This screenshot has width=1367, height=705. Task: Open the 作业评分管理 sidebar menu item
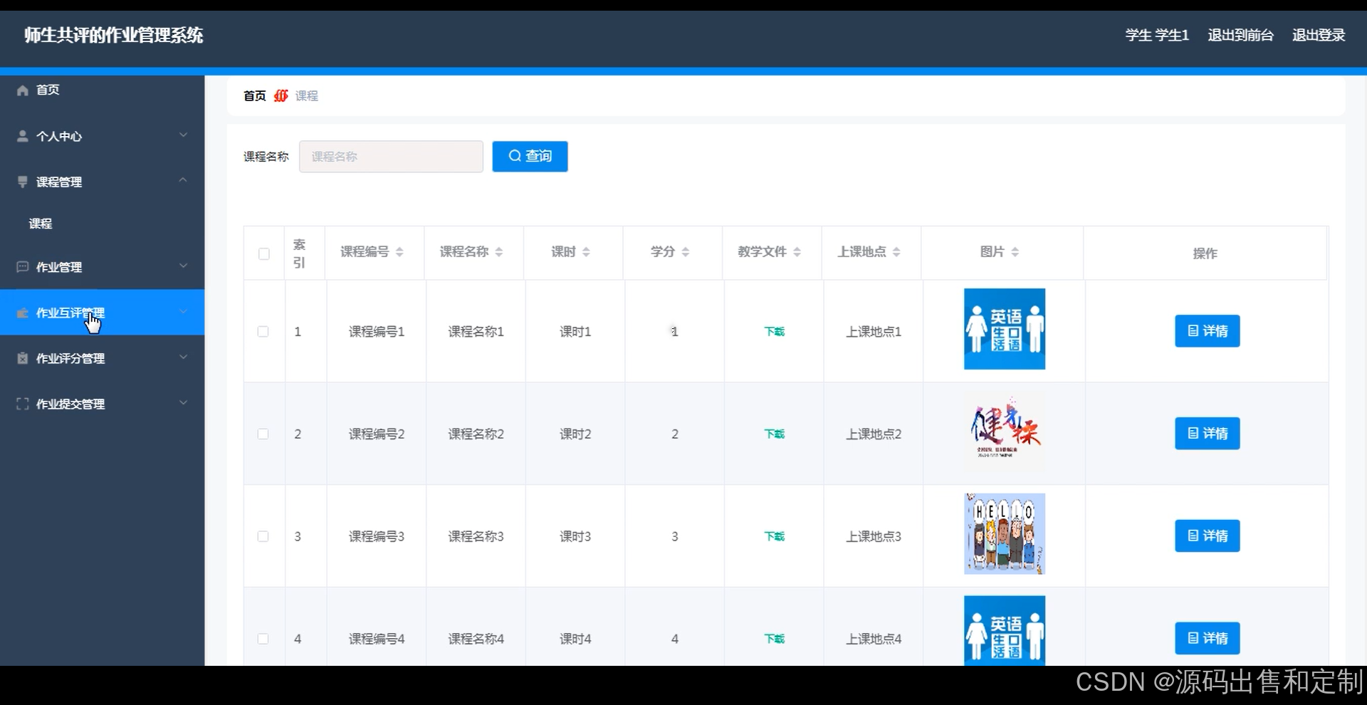point(102,358)
